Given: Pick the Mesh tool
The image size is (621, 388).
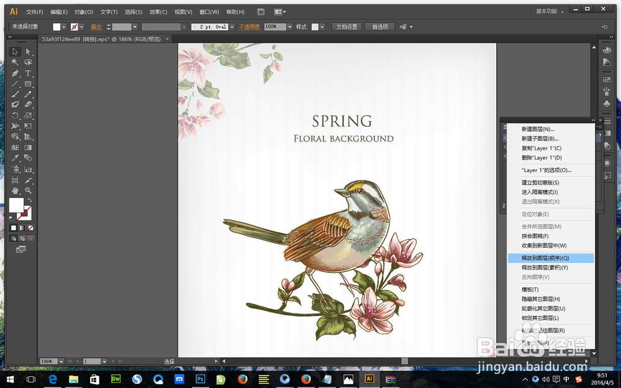Looking at the screenshot, I should [15, 147].
